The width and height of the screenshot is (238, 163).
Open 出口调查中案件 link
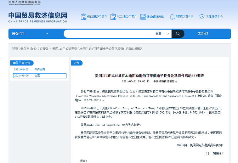coord(127,17)
